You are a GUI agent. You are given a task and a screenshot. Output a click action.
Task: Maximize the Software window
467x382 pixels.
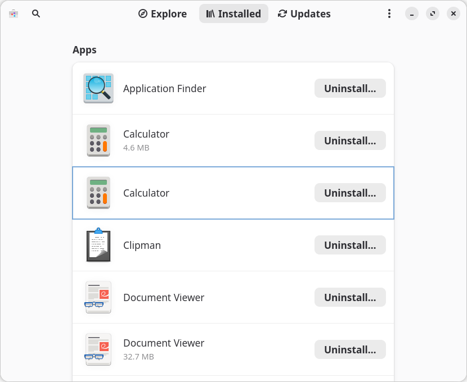(x=433, y=13)
